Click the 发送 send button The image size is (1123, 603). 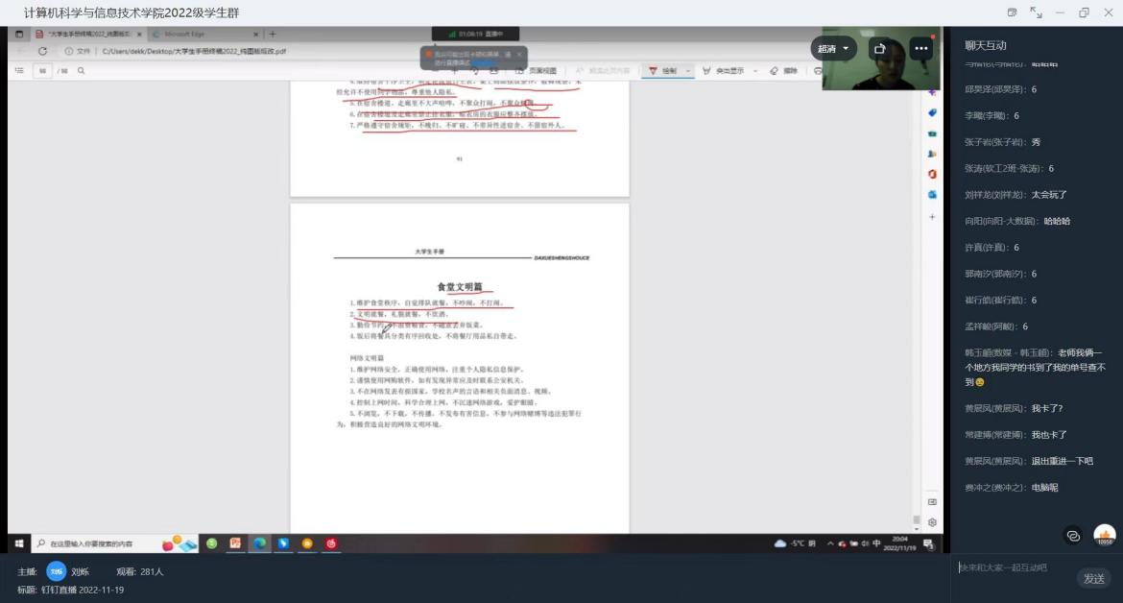point(1093,578)
